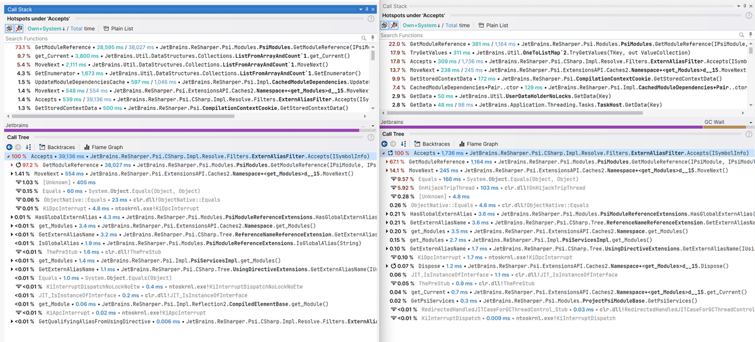The height and width of the screenshot is (342, 755).
Task: Open help for left Call Tree section
Action: click(371, 136)
